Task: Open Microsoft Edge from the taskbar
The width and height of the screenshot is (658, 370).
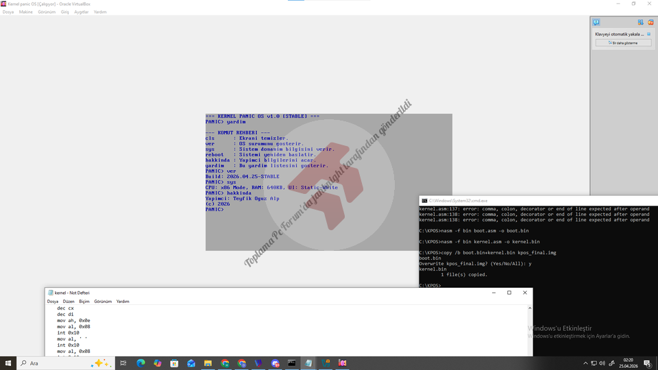Action: click(141, 363)
